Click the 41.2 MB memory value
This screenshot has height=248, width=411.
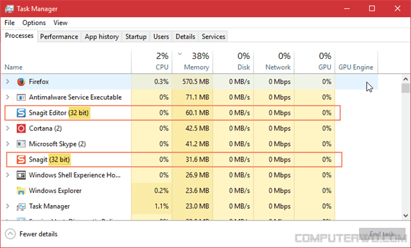point(197,144)
